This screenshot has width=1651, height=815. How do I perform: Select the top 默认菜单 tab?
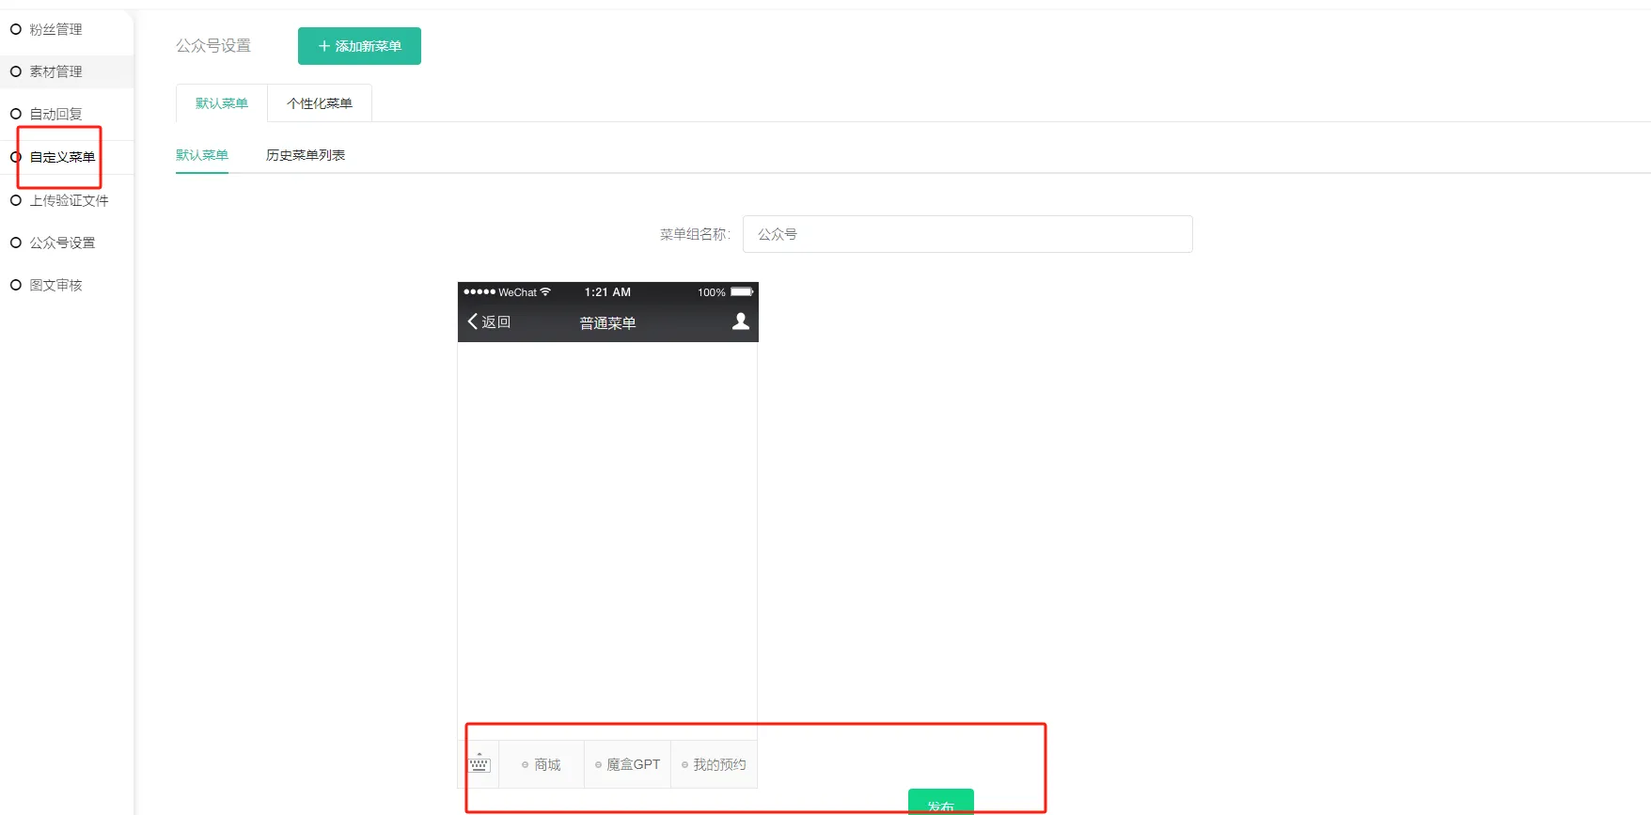pyautogui.click(x=222, y=103)
